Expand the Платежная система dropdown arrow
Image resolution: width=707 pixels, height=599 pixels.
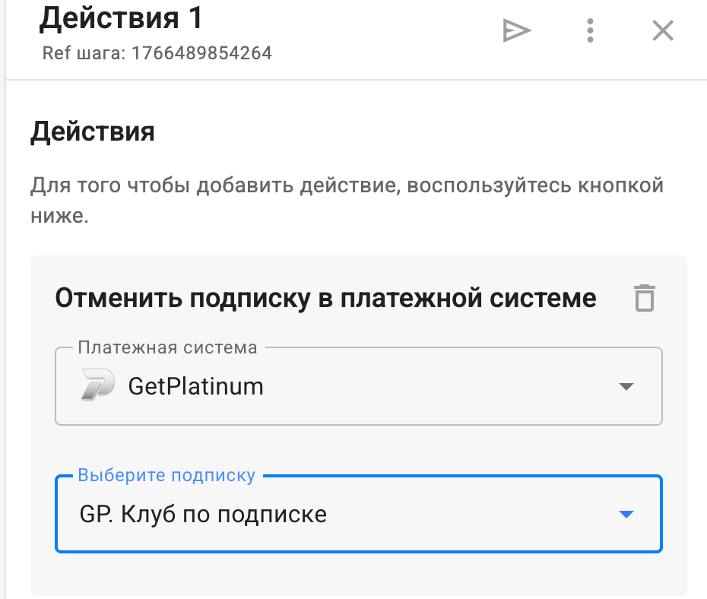(x=626, y=387)
